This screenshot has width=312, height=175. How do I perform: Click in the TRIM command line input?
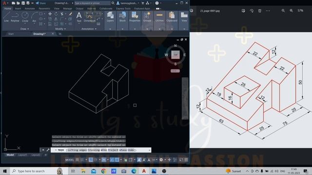click(101, 150)
